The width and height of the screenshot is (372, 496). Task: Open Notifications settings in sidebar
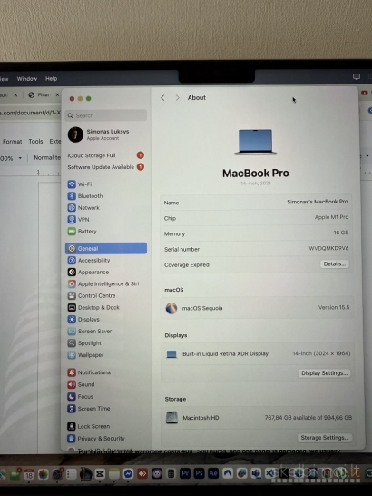click(x=89, y=372)
